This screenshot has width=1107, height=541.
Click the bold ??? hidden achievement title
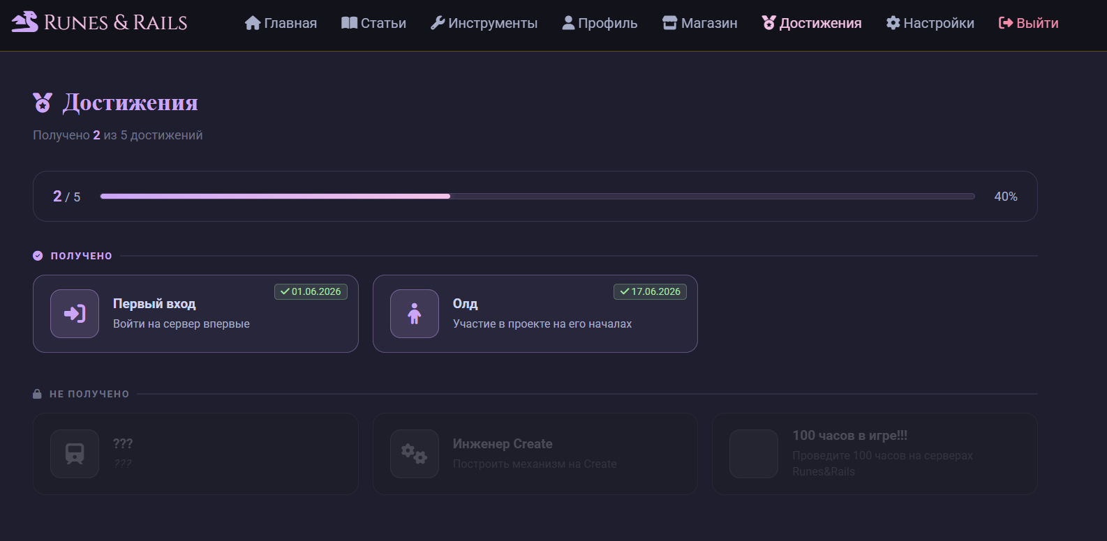(x=123, y=443)
